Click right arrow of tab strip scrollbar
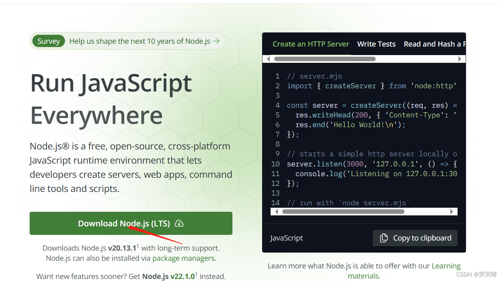This screenshot has height=281, width=503. coord(460,59)
